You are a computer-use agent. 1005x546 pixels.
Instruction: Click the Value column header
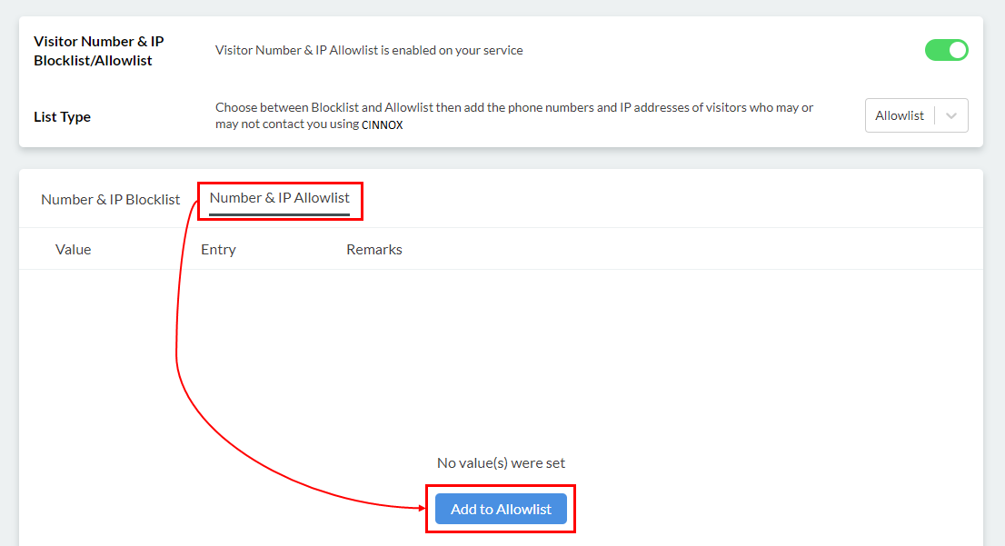point(74,249)
